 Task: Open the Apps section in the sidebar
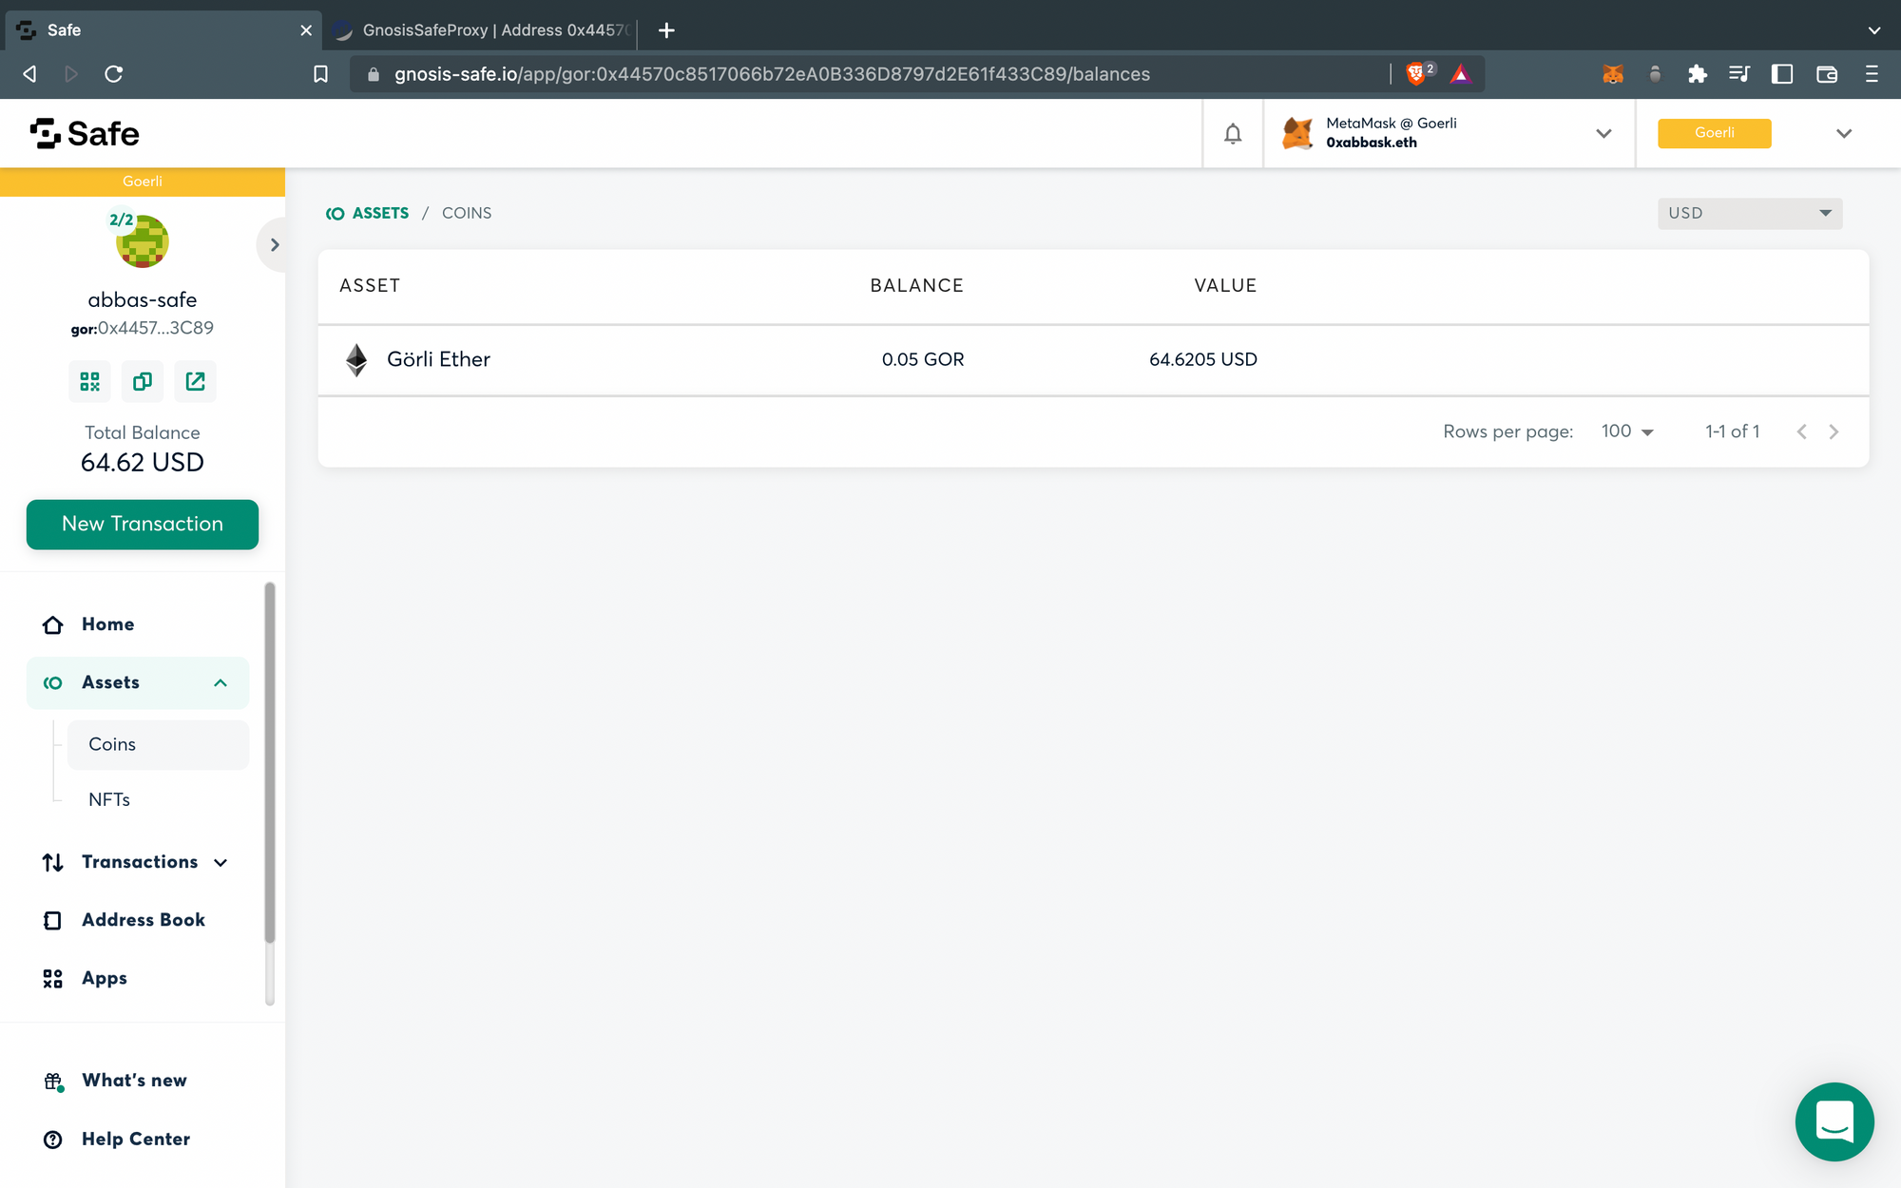click(105, 978)
